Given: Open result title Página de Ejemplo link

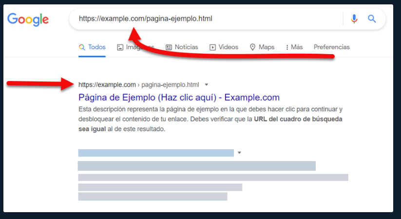Looking at the screenshot, I should coord(179,98).
